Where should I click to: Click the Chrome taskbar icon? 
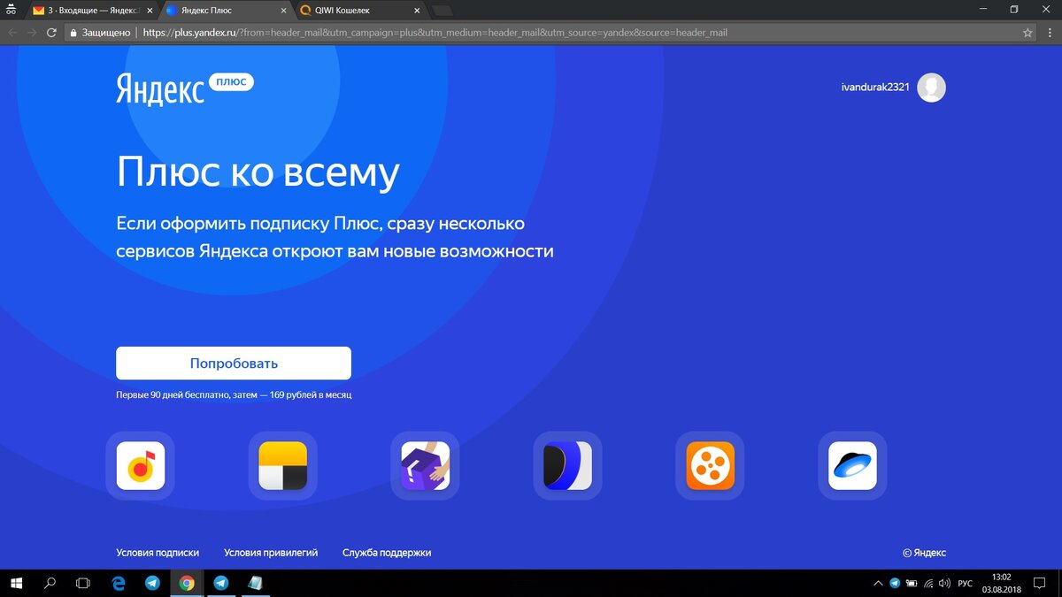coord(186,584)
